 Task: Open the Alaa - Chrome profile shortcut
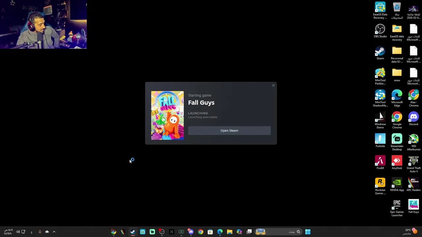[x=413, y=98]
